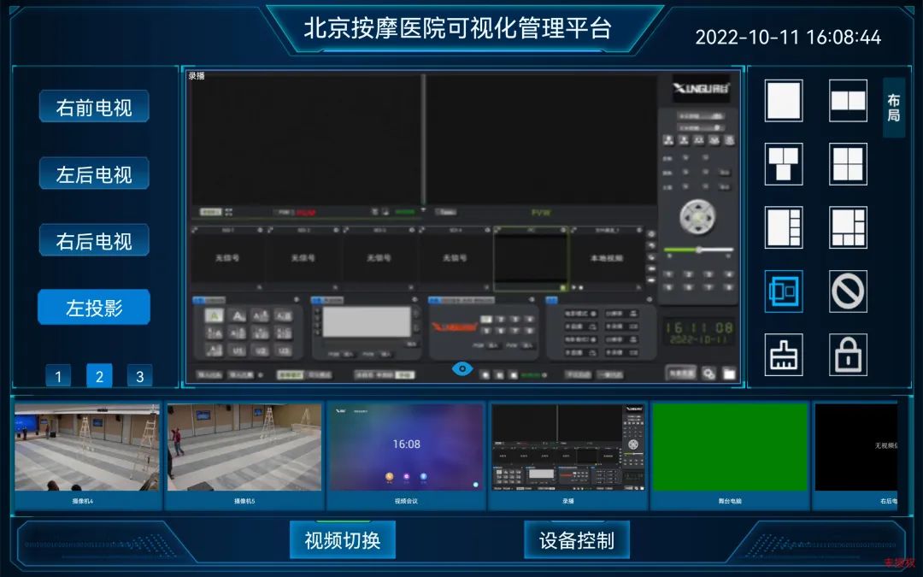This screenshot has width=923, height=577.
Task: Select the three-pane layout icon
Action: [x=784, y=163]
